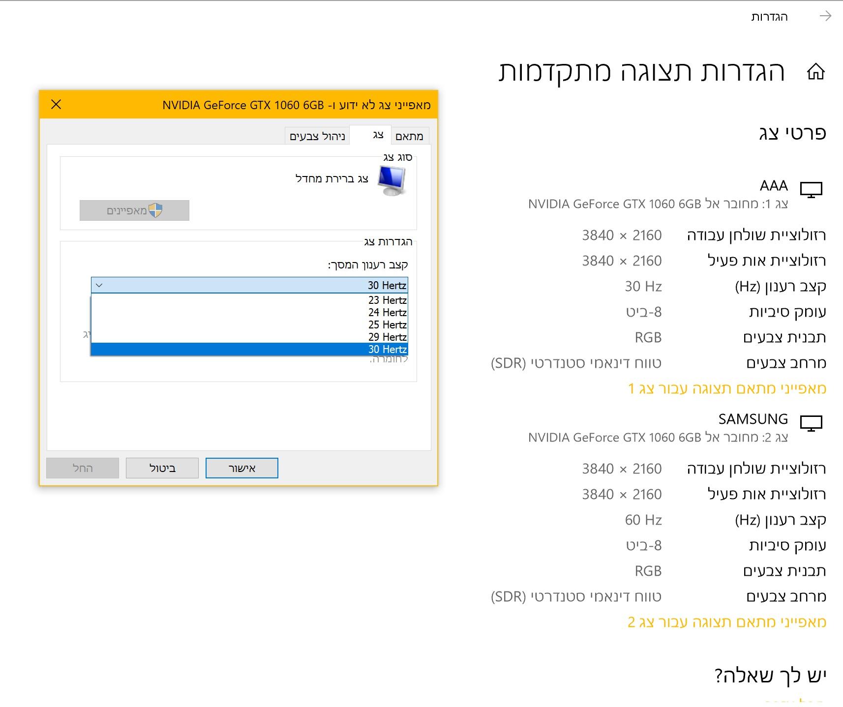Open display adapter properties link for display 1
Viewport: 843px width, 707px height.
(x=727, y=388)
